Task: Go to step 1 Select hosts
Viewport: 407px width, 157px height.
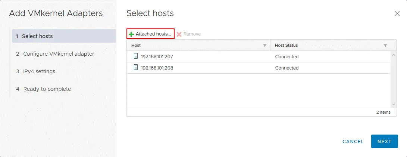Action: (37, 36)
